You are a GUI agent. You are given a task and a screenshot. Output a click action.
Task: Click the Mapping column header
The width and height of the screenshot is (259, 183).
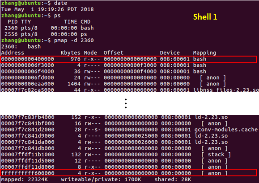[204, 53]
